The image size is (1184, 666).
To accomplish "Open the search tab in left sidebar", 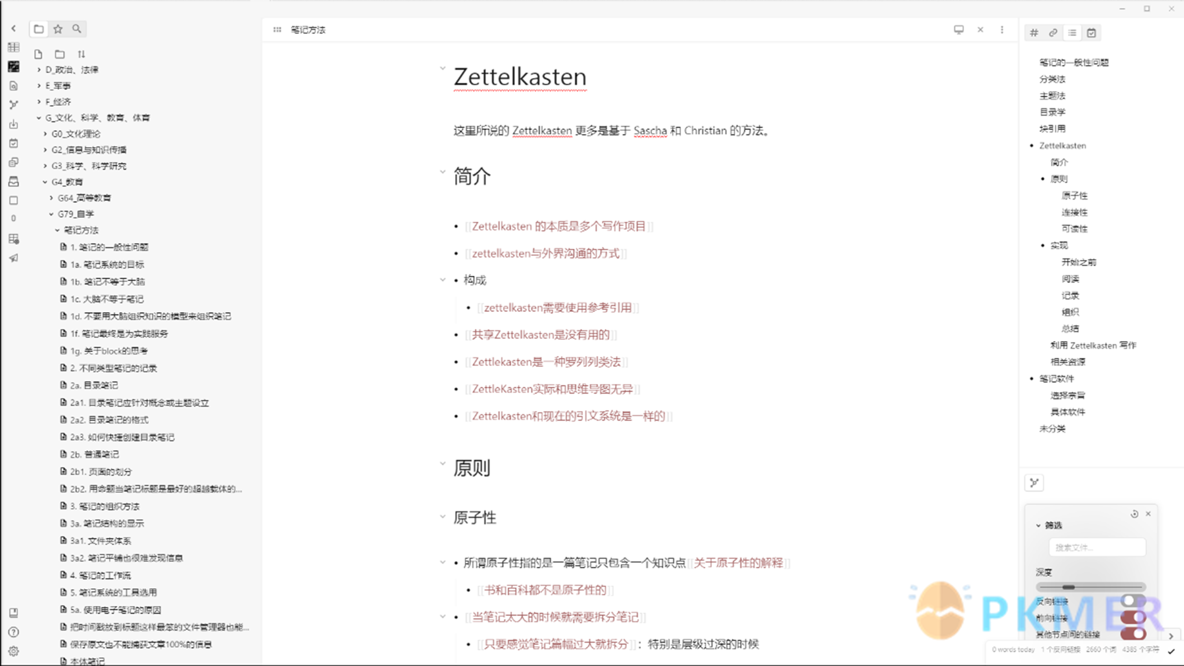I will [x=77, y=29].
